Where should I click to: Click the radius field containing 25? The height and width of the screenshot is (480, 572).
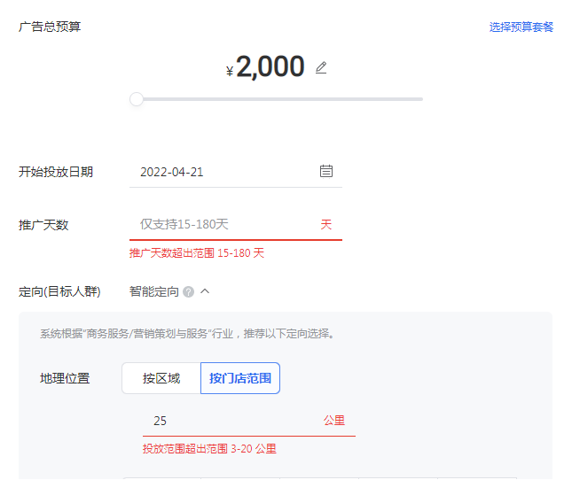click(x=231, y=421)
